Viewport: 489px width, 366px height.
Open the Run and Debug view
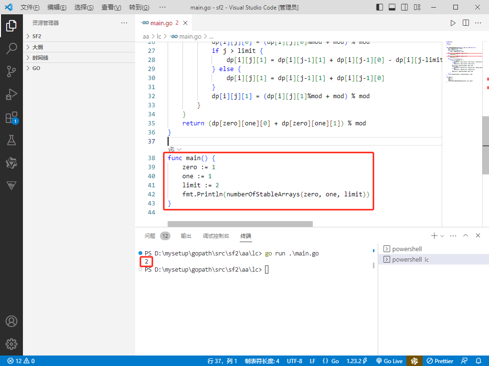coord(11,94)
